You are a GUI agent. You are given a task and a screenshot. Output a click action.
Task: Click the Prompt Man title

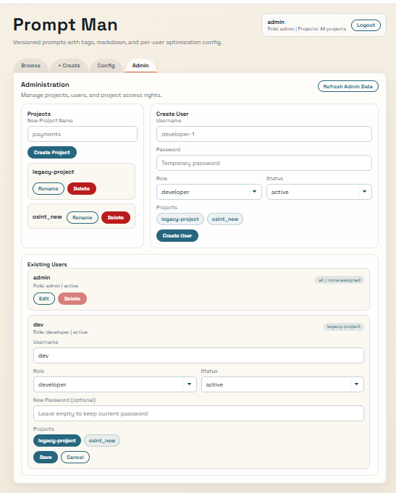(65, 25)
